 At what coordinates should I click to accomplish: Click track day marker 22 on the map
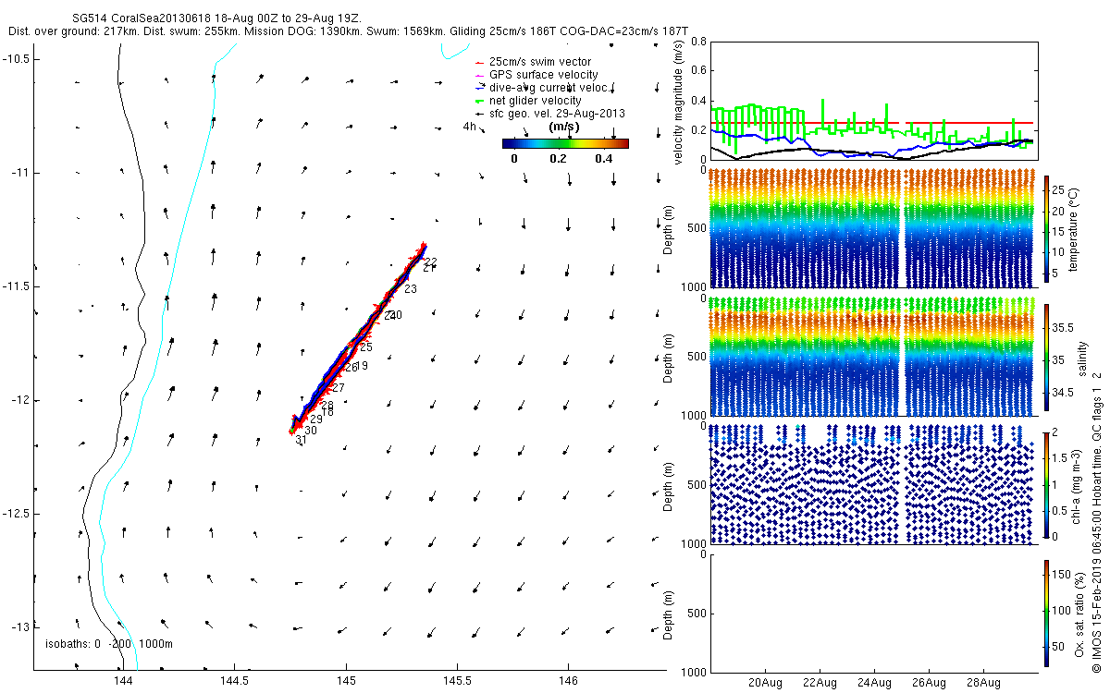(x=430, y=262)
